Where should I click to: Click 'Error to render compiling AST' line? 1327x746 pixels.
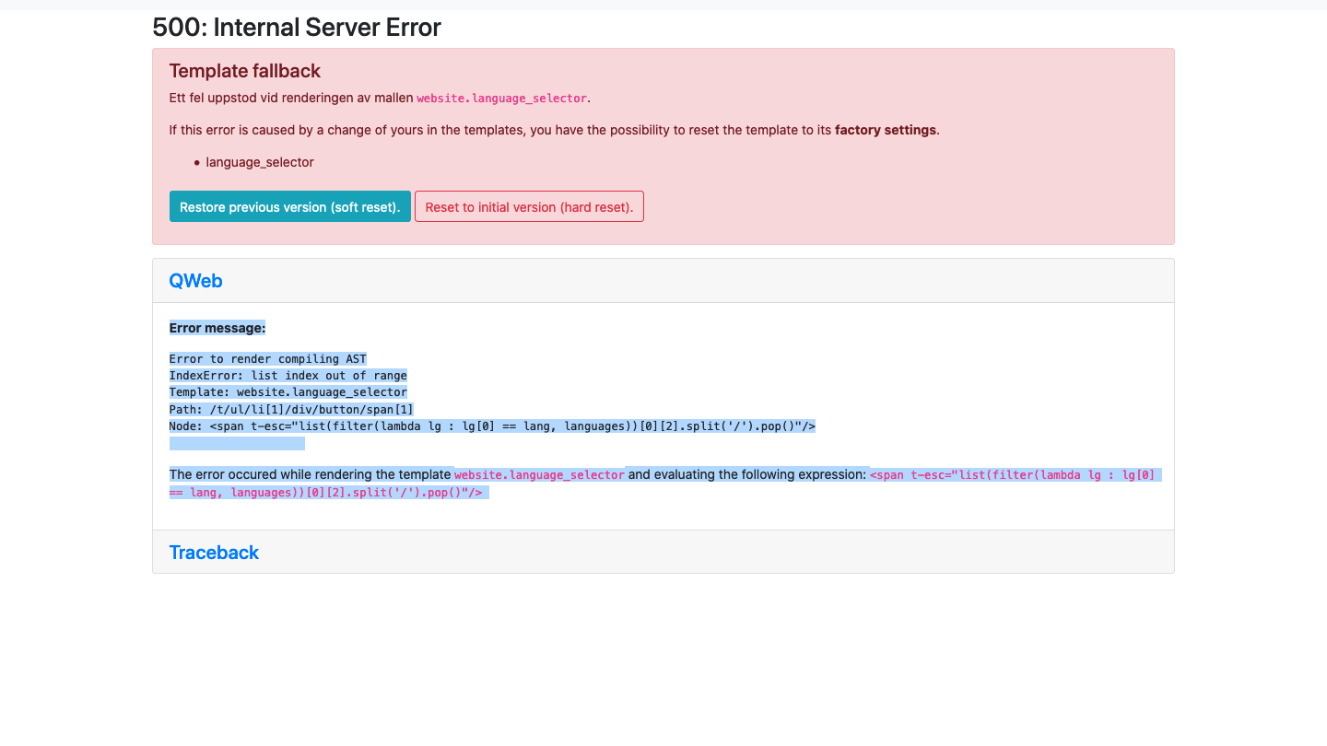coord(268,359)
